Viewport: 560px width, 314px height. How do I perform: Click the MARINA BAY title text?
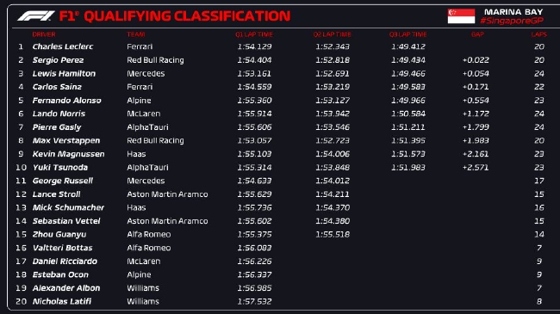click(x=513, y=12)
